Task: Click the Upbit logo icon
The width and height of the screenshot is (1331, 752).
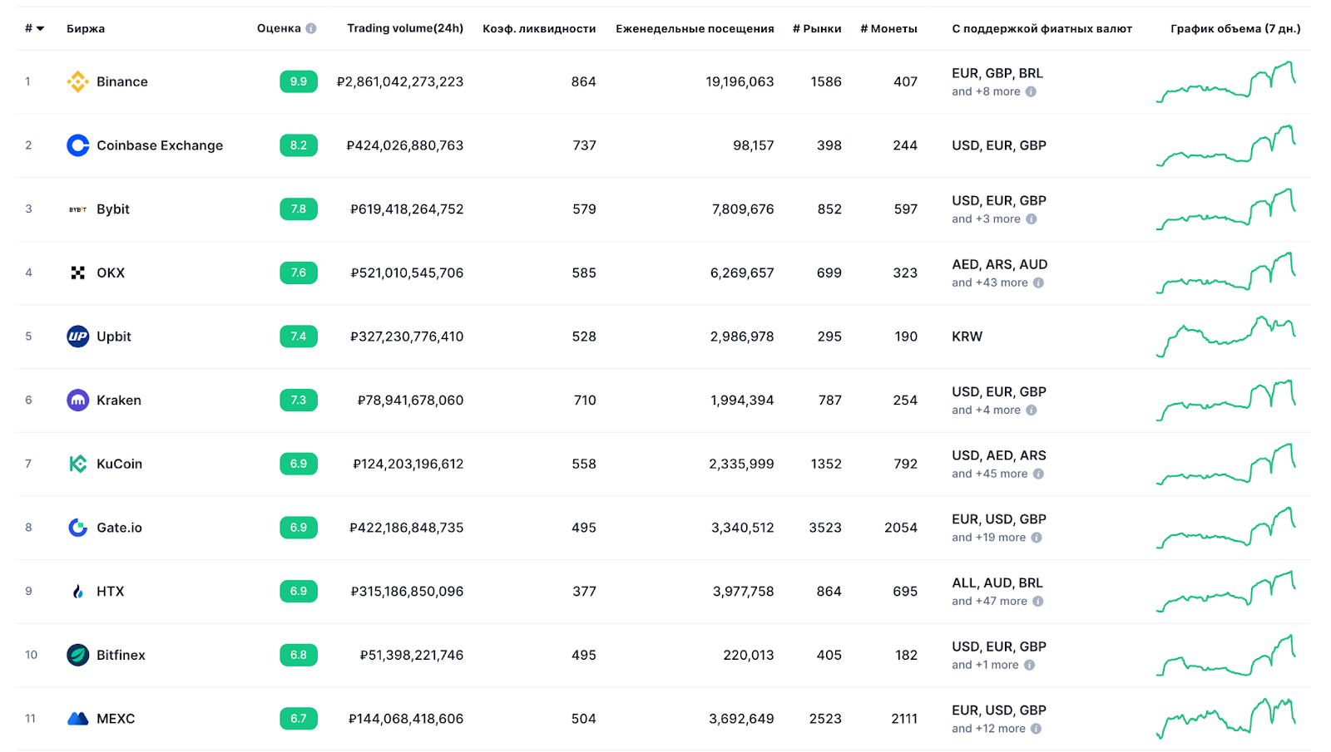Action: 77,337
